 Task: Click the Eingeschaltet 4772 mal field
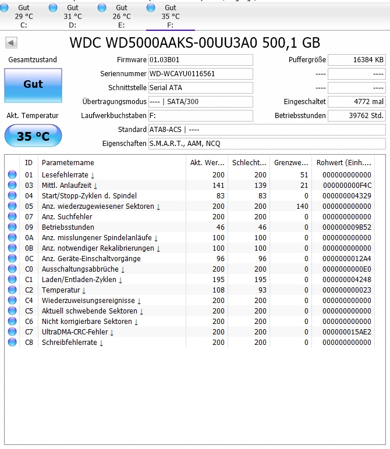click(357, 102)
